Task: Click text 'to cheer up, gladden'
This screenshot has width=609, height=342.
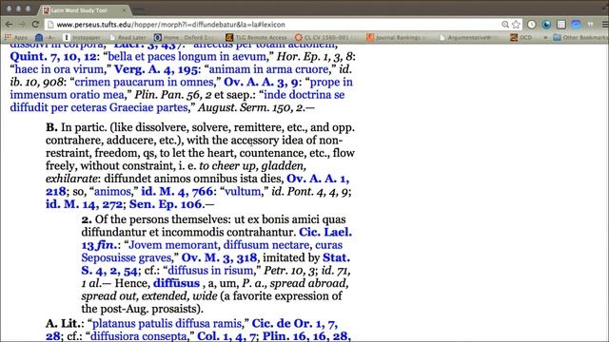Action: point(252,166)
